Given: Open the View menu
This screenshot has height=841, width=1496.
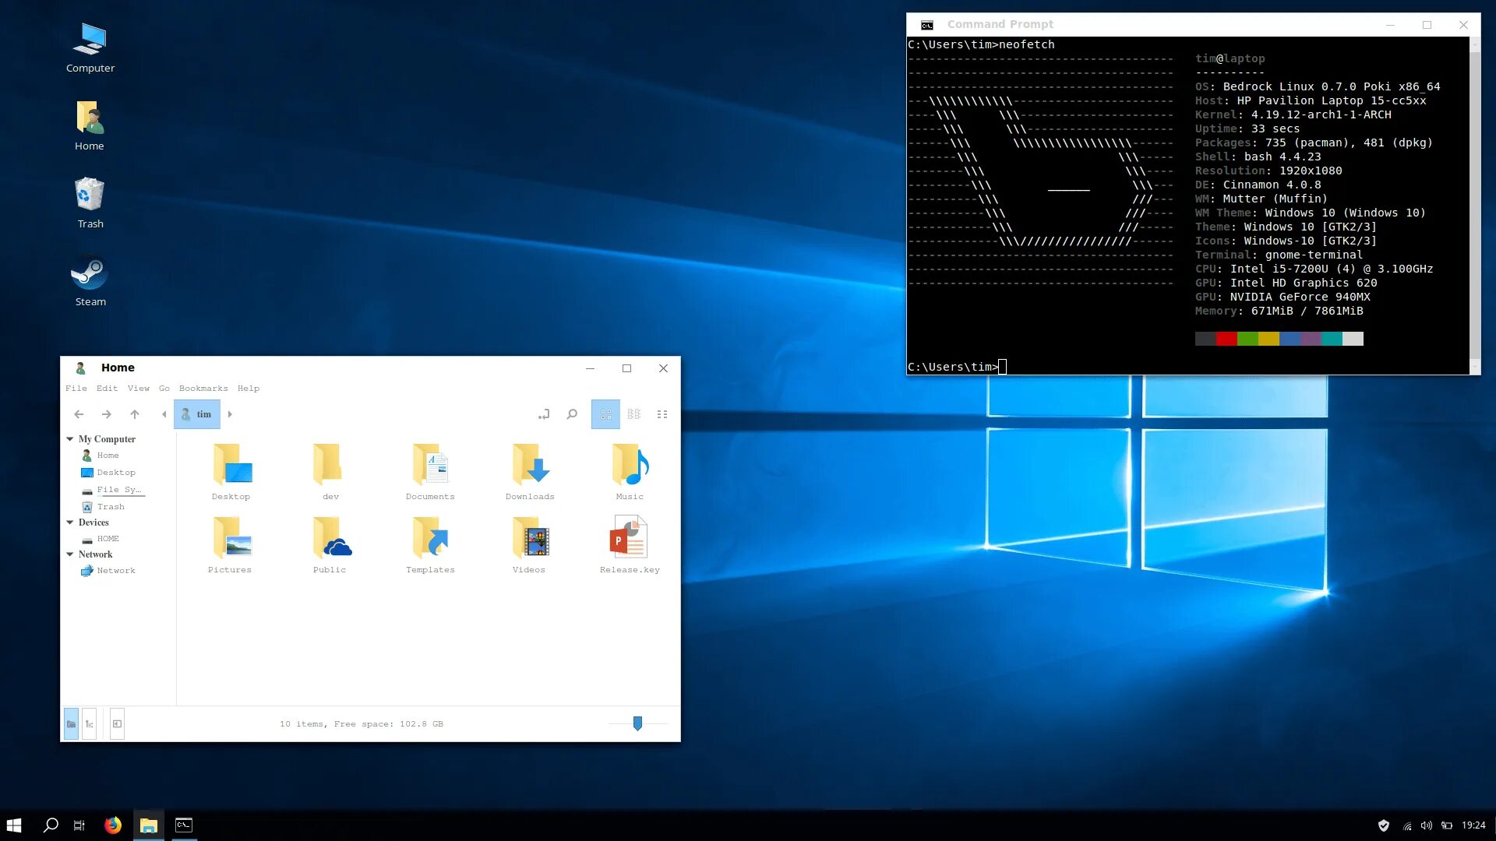Looking at the screenshot, I should [138, 388].
